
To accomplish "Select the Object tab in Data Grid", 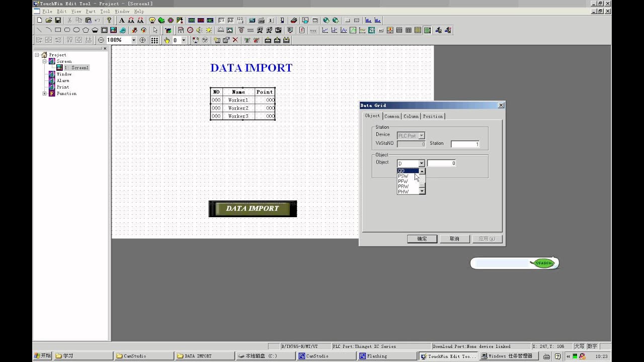I will coord(372,116).
